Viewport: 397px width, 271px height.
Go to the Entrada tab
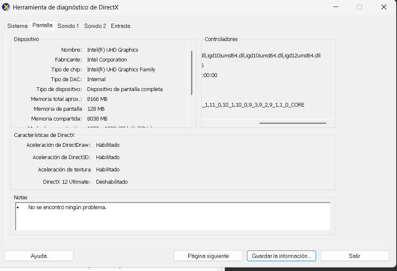click(120, 26)
